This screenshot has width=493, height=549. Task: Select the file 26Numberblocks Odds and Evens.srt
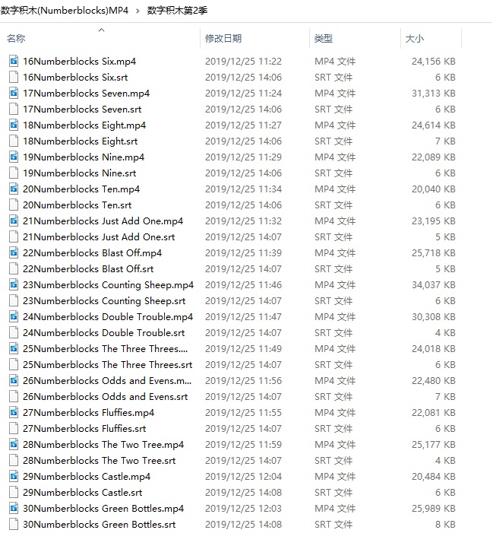105,396
